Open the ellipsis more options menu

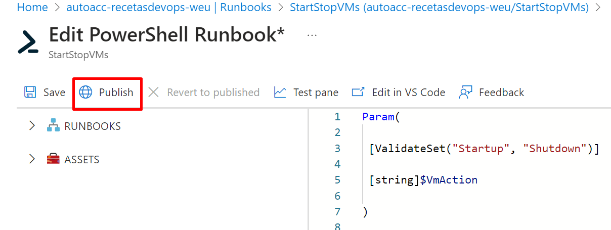pos(312,35)
